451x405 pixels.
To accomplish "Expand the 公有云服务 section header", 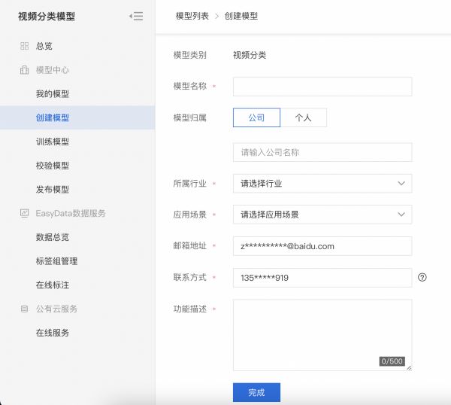I will coord(56,309).
